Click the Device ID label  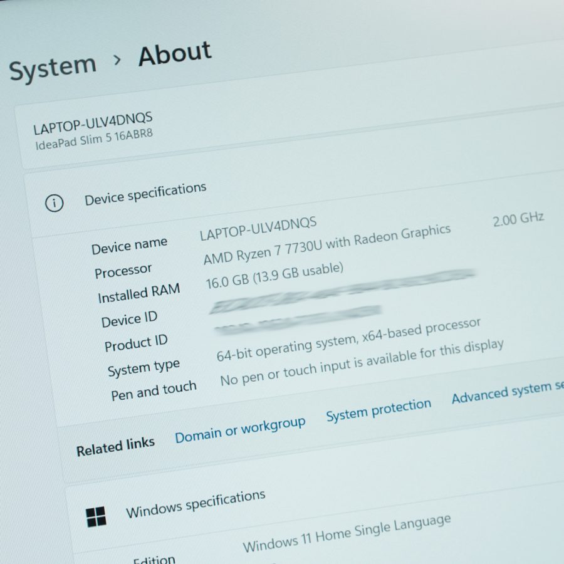point(129,320)
